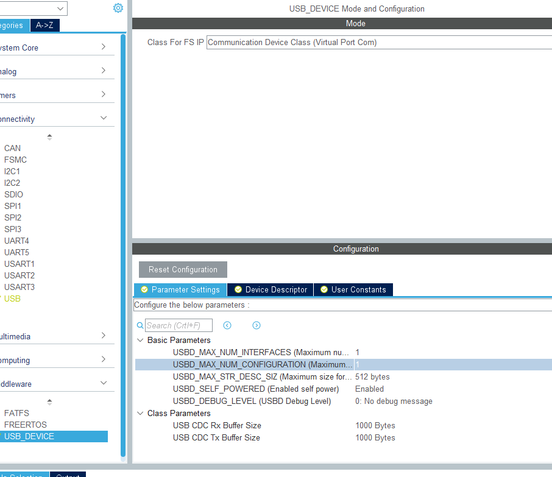
Task: Select the Device Descriptor badge icon
Action: (238, 289)
